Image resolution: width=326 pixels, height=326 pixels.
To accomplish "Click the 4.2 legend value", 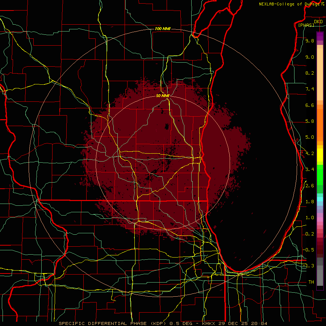I will click(310, 154).
